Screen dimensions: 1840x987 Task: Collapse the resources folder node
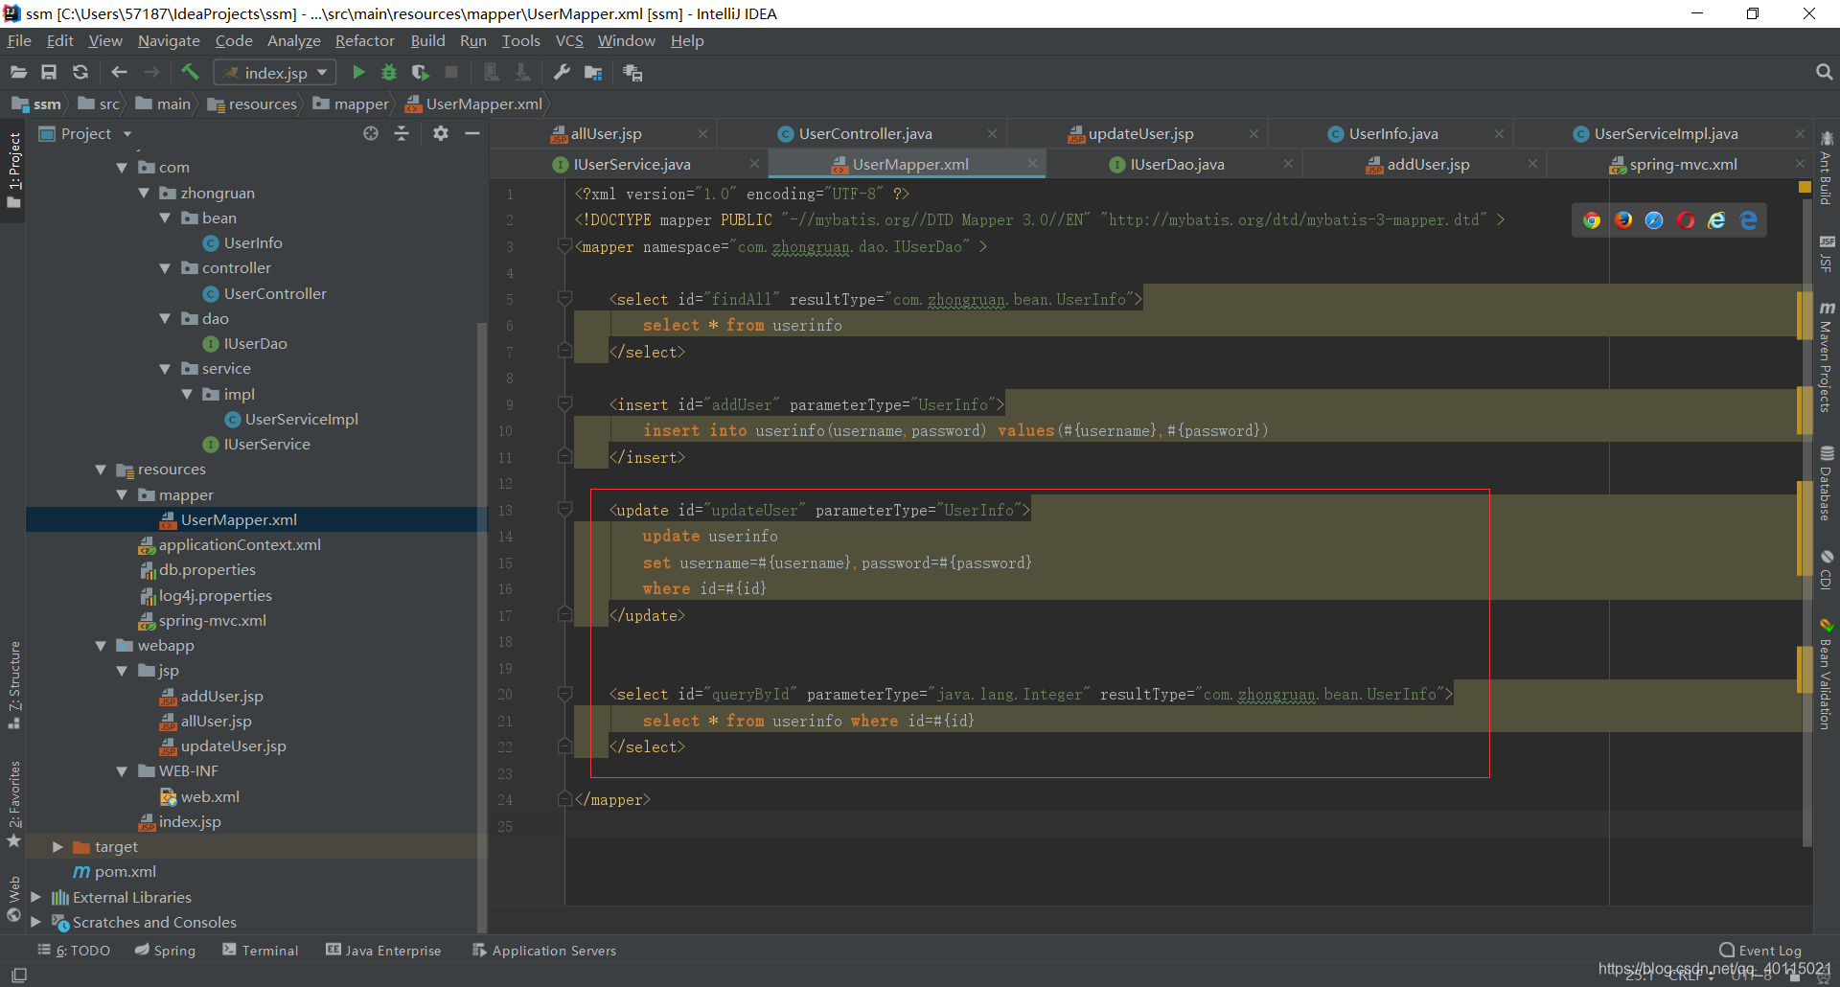[x=101, y=470]
